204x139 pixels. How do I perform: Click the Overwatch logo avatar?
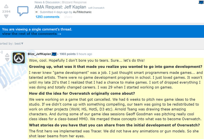pos(19,58)
